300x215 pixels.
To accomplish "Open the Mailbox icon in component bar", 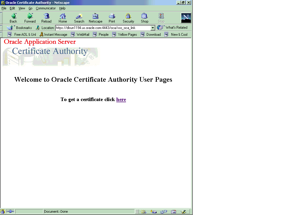I will pyautogui.click(x=154, y=211).
